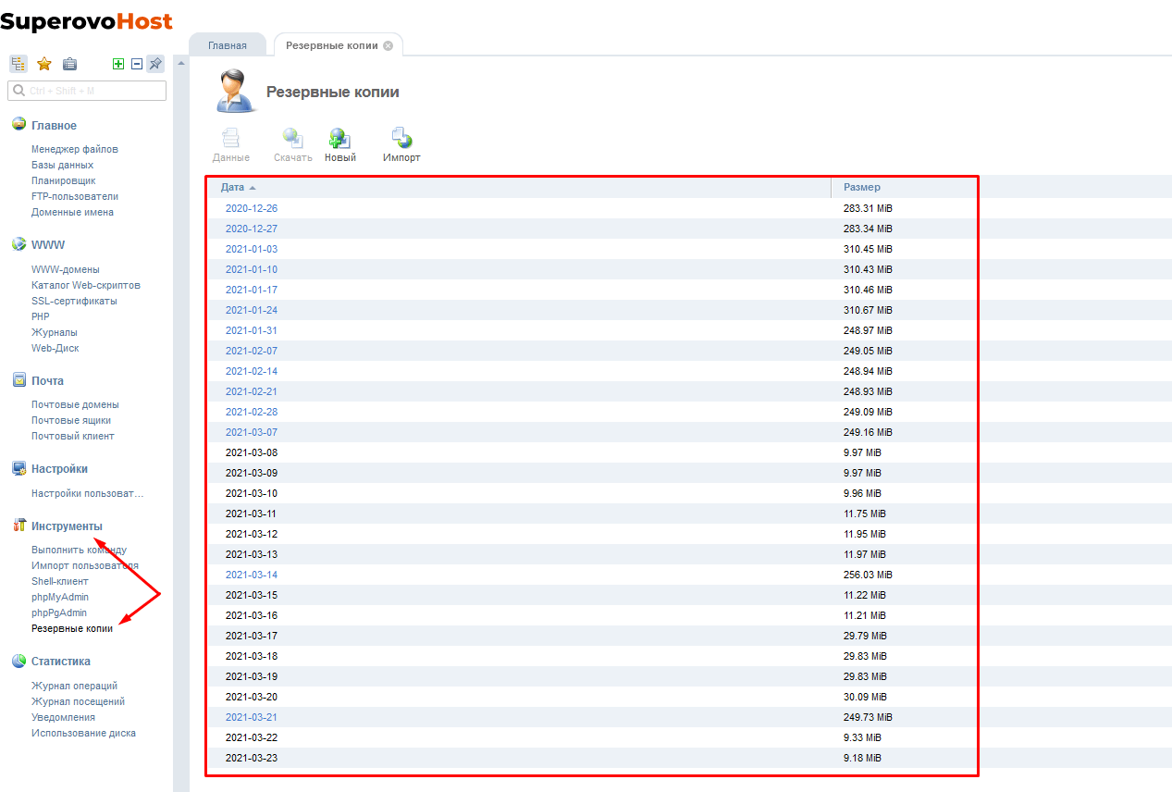Screen dimensions: 1172x792
Task: Open Журнал посещений
Action: click(79, 701)
